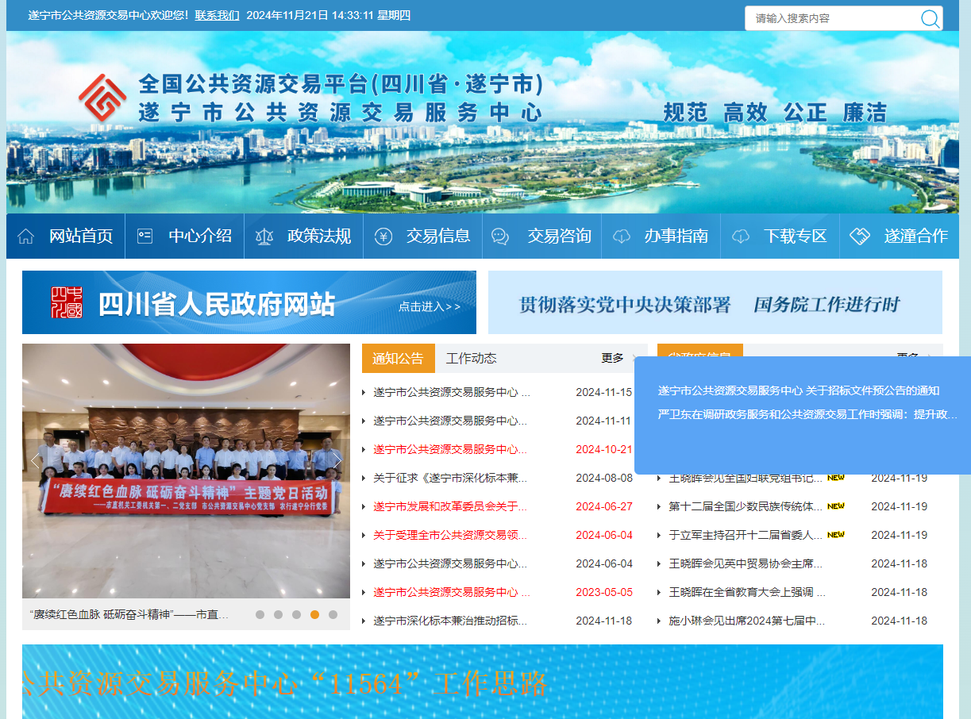Click the cloud icon beside 办事指南
Screen dimensions: 971x719
(x=622, y=236)
